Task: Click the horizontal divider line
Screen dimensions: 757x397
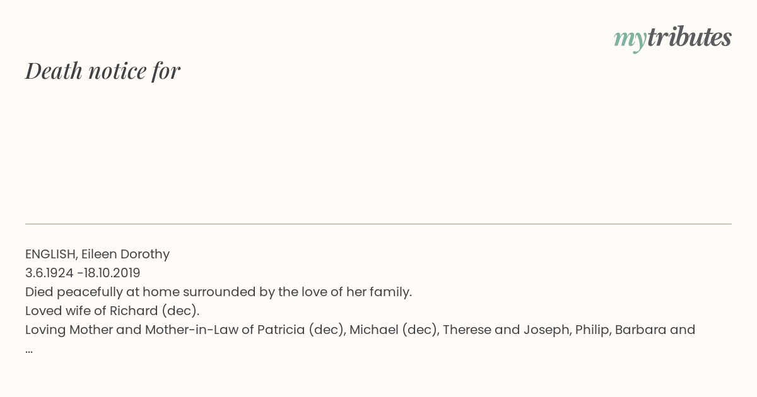Action: click(378, 224)
